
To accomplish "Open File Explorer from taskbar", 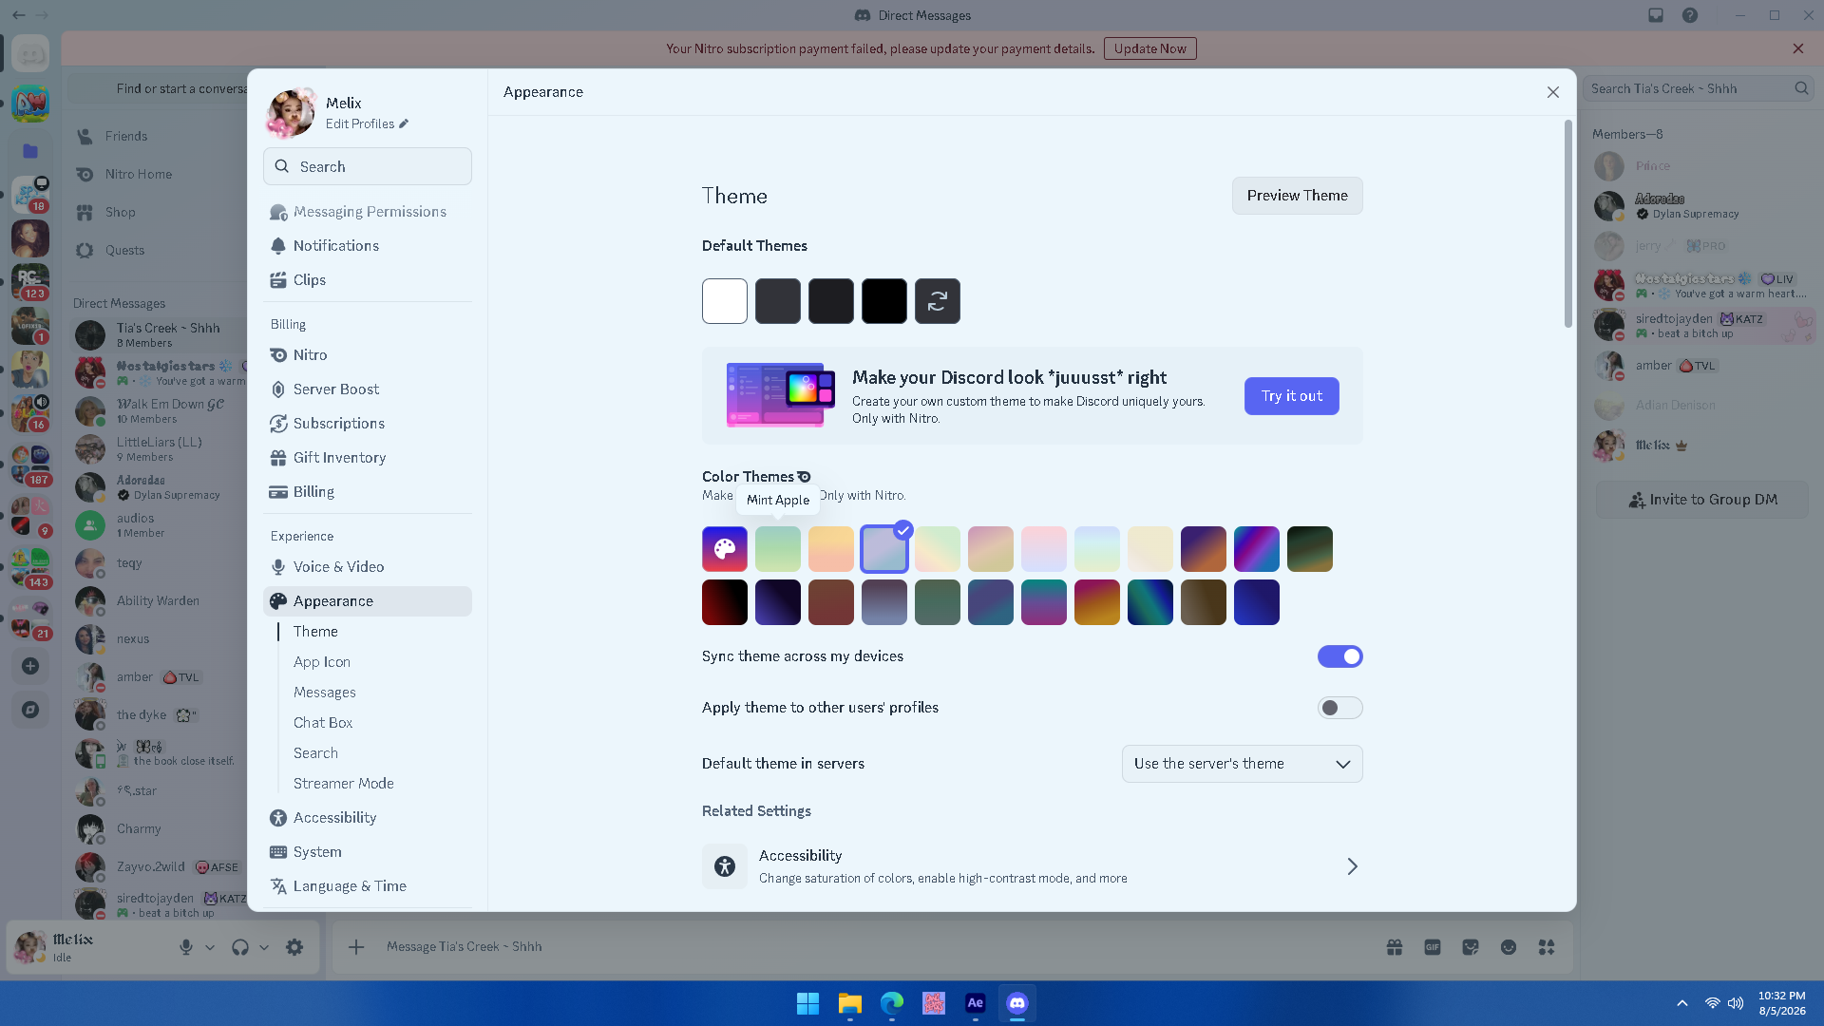I will coord(849,1003).
